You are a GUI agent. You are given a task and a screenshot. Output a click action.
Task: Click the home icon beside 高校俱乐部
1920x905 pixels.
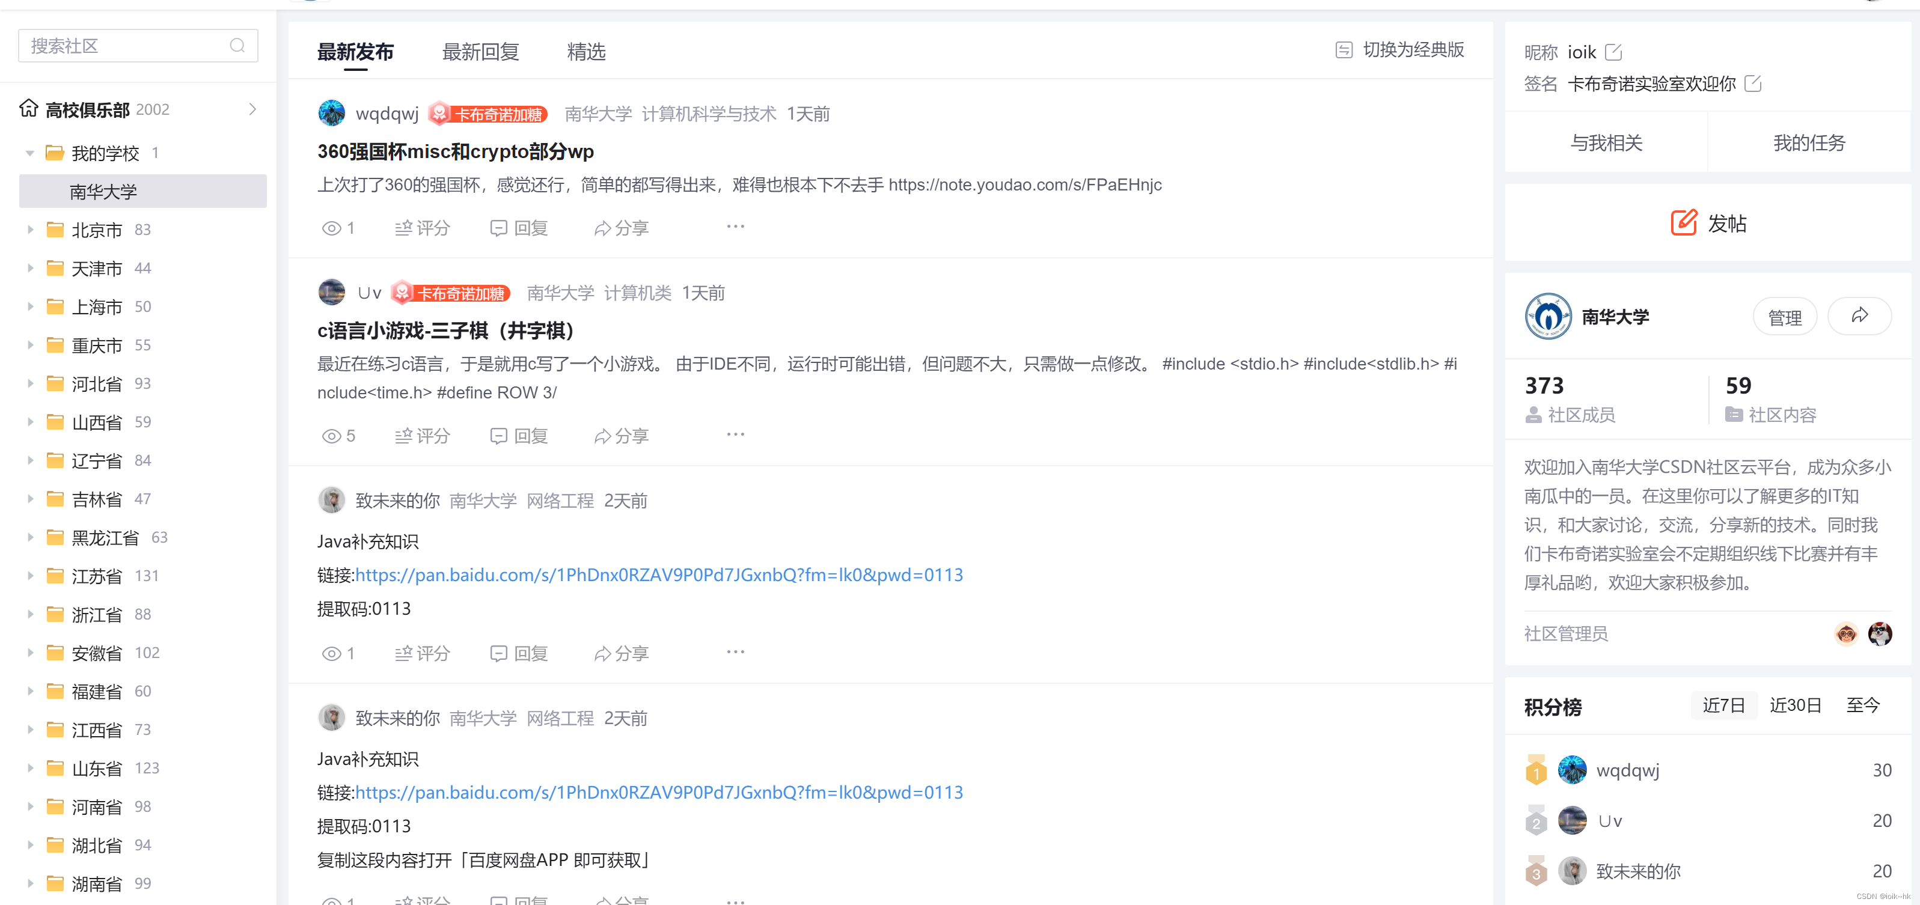click(28, 109)
